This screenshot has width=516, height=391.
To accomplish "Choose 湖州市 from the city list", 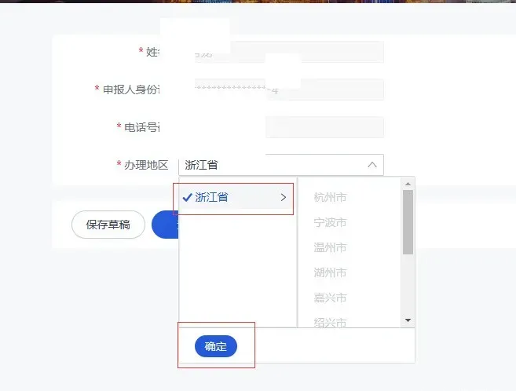I will coord(330,272).
